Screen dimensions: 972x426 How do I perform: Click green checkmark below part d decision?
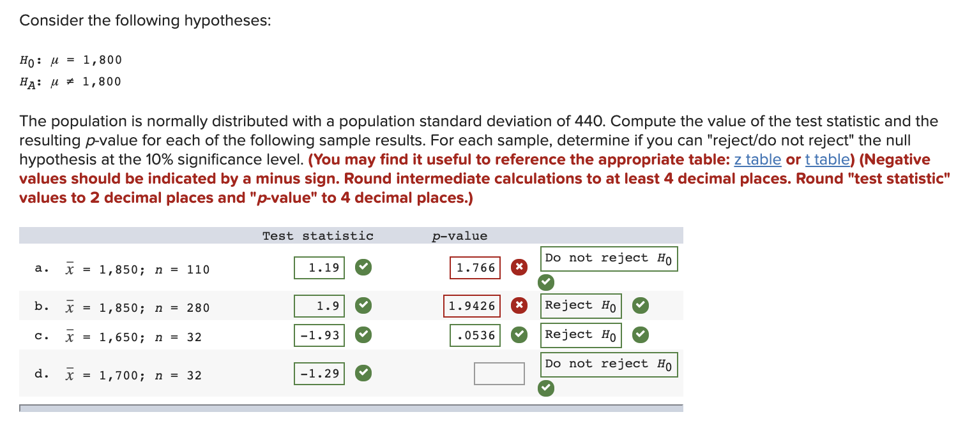[546, 388]
